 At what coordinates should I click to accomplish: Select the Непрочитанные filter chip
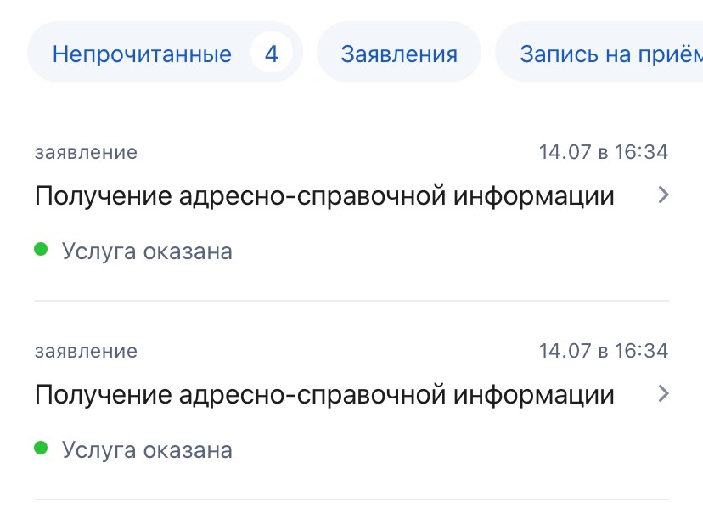point(142,55)
